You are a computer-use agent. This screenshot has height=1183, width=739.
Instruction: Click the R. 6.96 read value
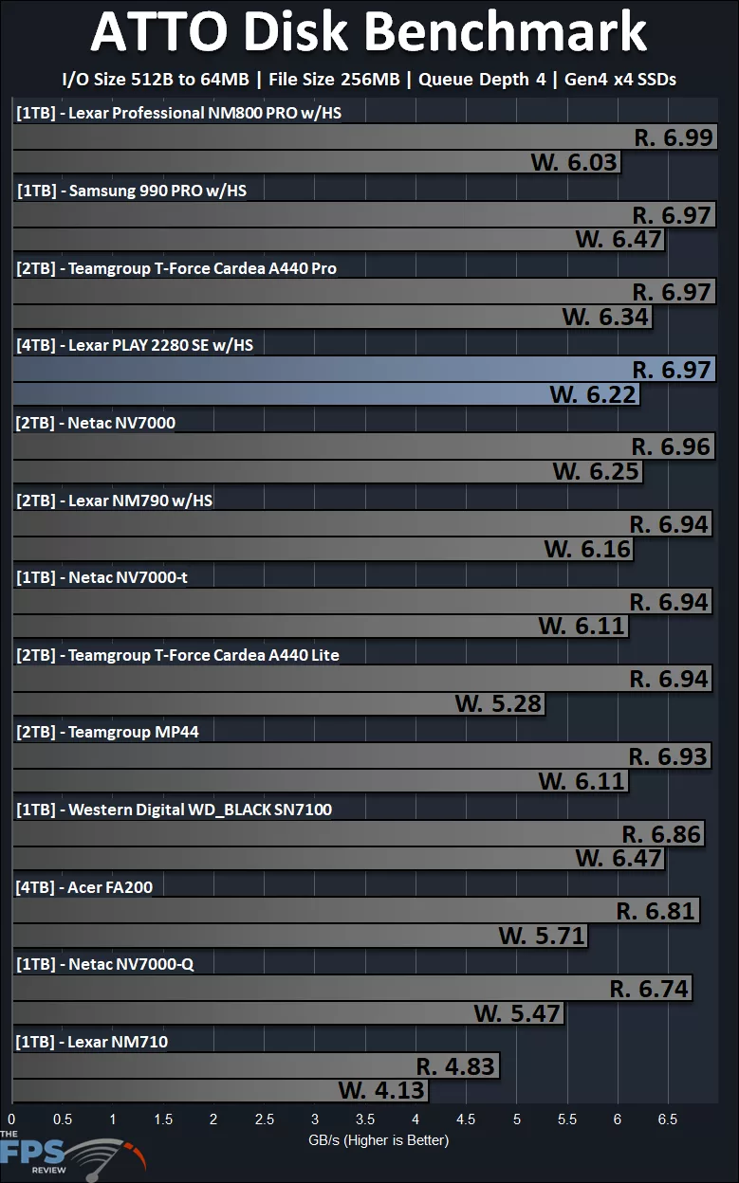tap(671, 446)
